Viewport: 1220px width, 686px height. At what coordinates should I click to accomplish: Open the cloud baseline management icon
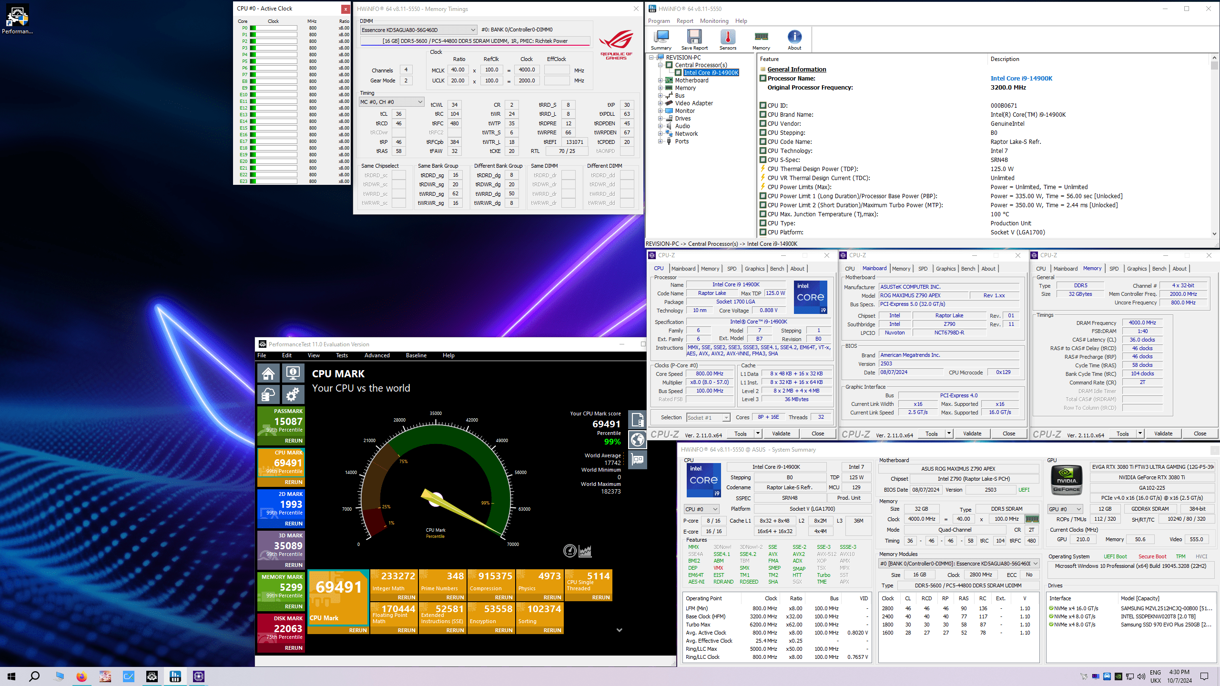pyautogui.click(x=268, y=394)
